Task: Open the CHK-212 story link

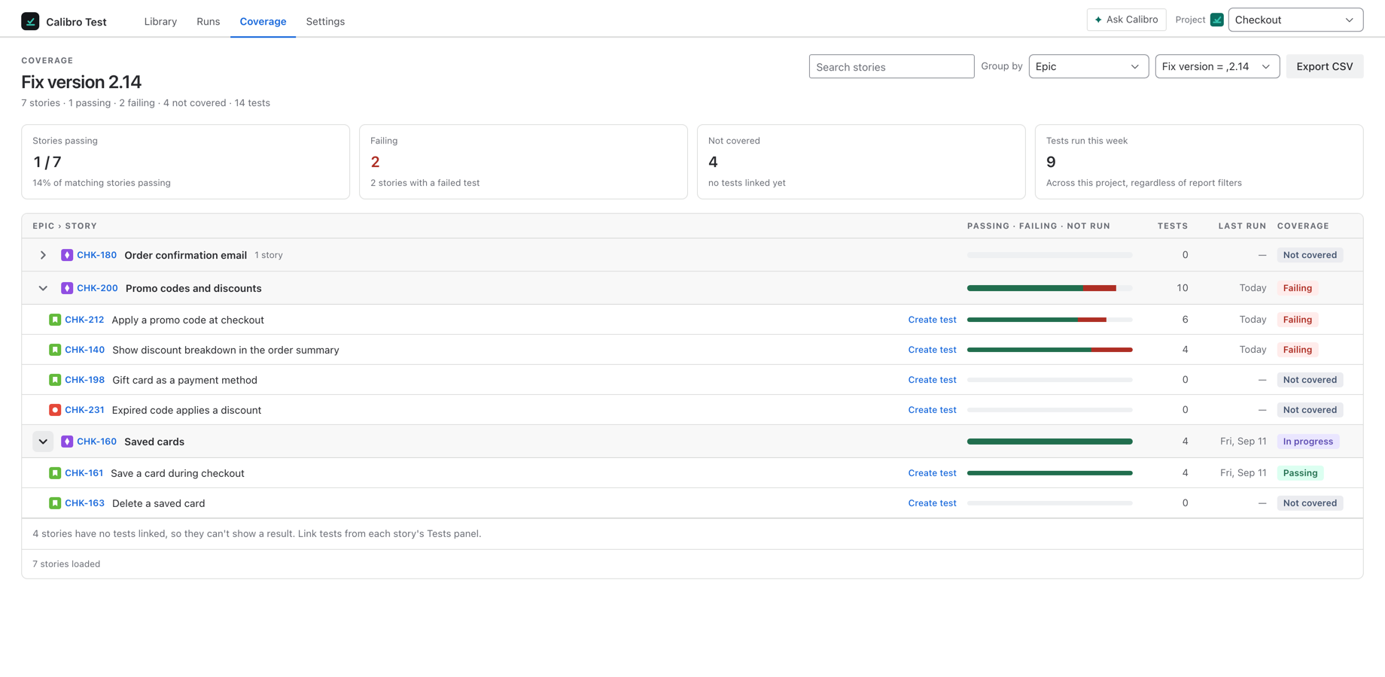Action: point(84,320)
